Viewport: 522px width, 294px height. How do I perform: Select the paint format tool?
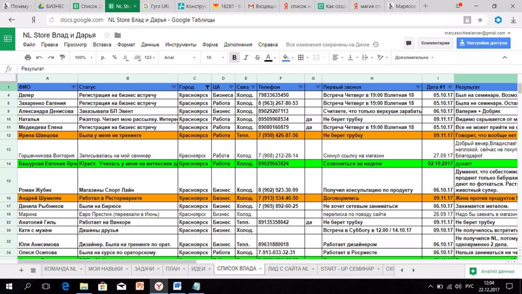(62, 57)
